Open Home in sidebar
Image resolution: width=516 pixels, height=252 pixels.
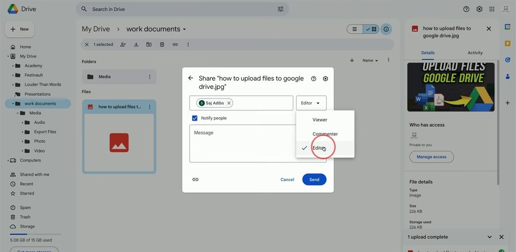point(25,47)
